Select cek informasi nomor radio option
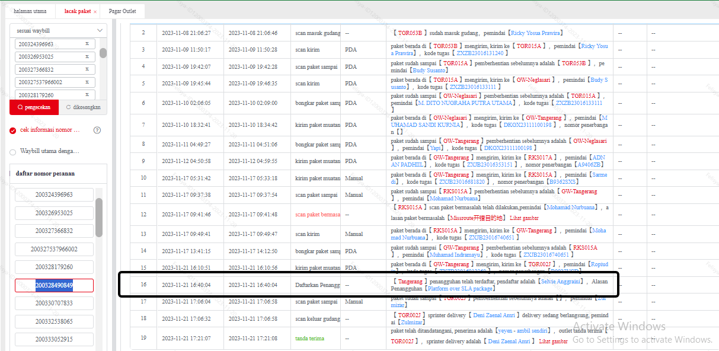 coord(13,130)
